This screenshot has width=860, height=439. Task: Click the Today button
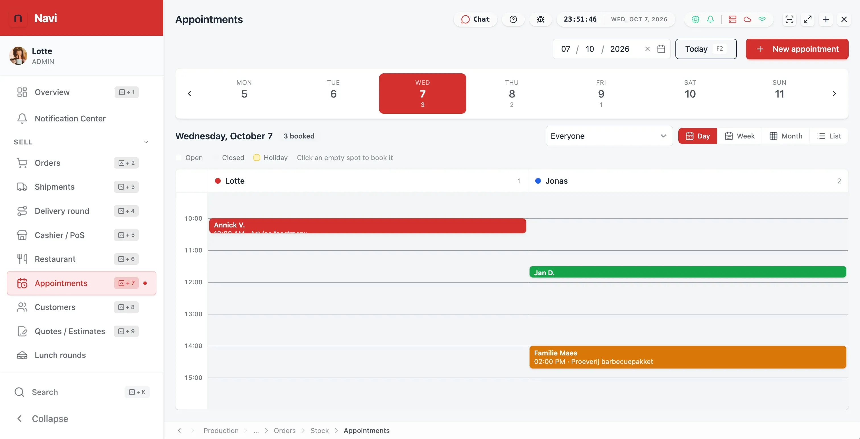[706, 49]
